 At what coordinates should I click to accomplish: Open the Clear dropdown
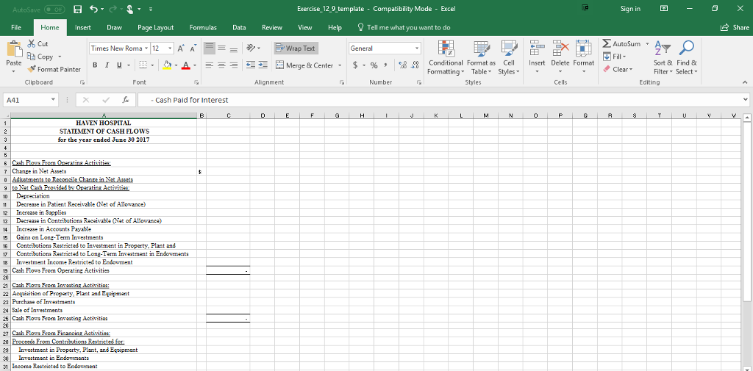(619, 70)
